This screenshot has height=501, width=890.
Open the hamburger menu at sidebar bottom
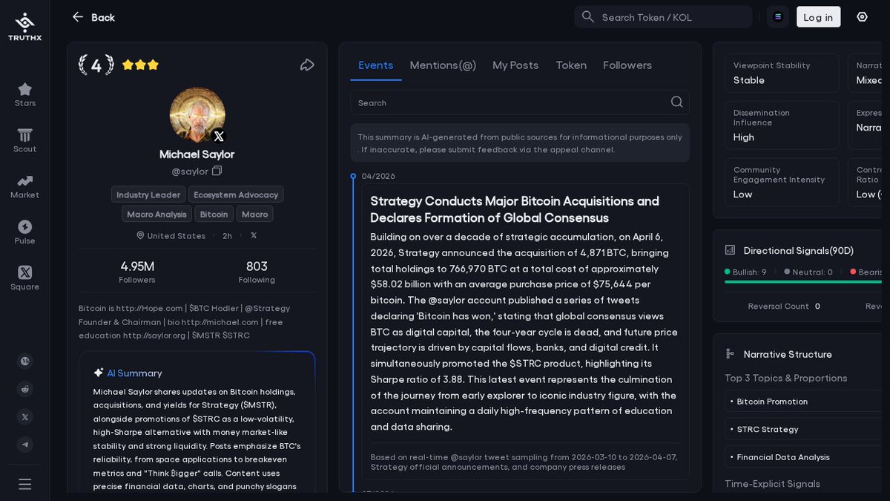25,484
